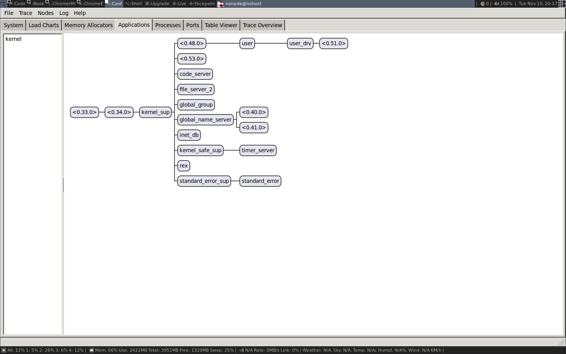Open the Ports tab
Screen dimensions: 566x354
193,25
